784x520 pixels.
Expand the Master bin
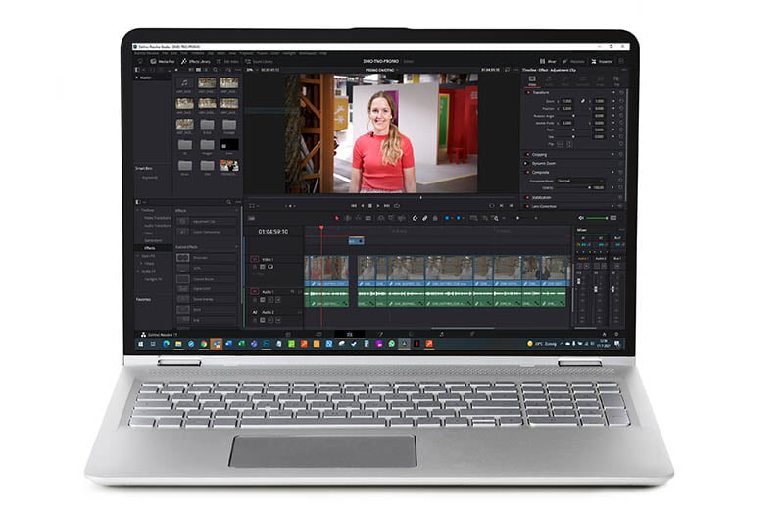click(137, 78)
